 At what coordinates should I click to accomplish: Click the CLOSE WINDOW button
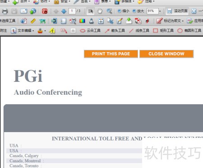[x=166, y=54]
